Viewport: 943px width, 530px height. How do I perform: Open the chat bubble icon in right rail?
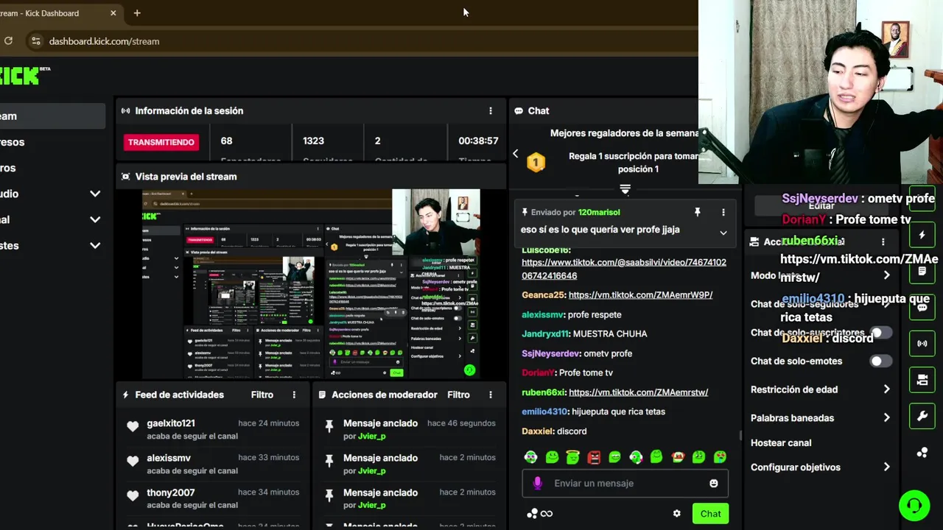coord(922,307)
